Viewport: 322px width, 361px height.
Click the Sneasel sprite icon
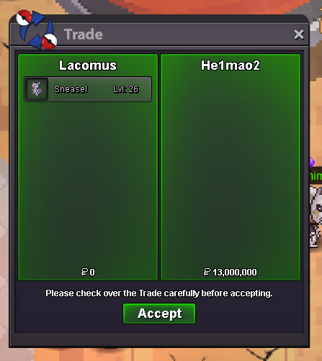[37, 89]
